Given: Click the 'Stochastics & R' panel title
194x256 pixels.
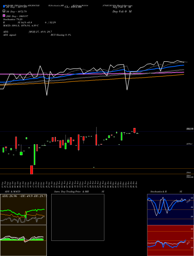Looking at the screenshot, I should (x=158, y=192).
